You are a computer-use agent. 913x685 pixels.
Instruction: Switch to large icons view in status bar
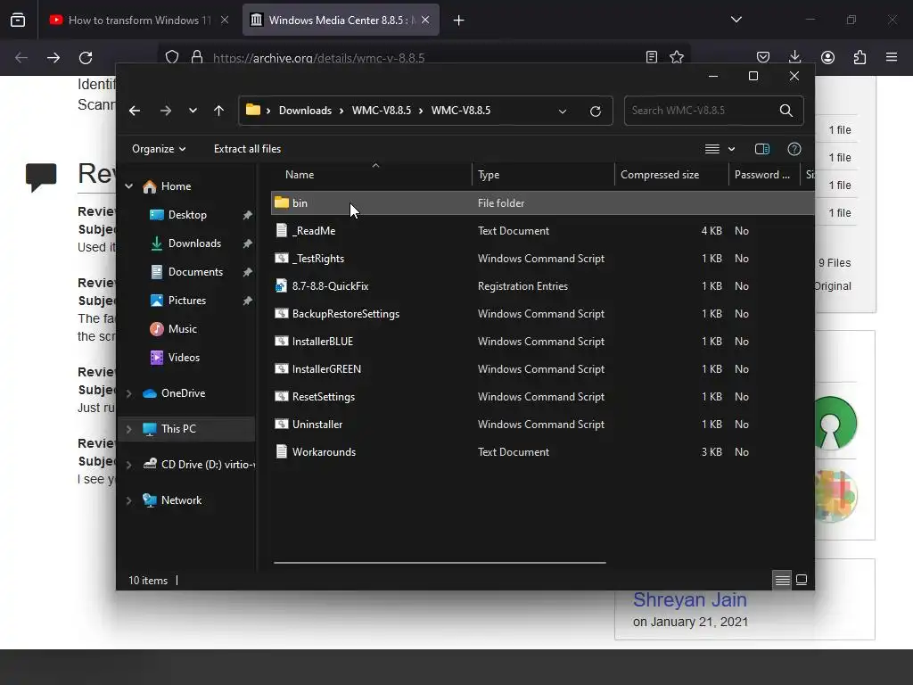[x=802, y=580]
